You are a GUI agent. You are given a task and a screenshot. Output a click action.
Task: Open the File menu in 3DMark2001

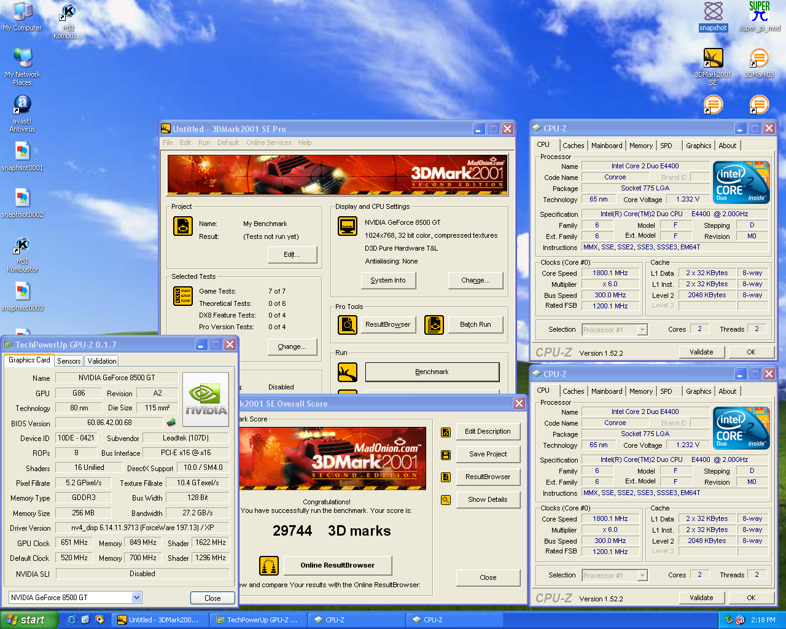pyautogui.click(x=168, y=143)
